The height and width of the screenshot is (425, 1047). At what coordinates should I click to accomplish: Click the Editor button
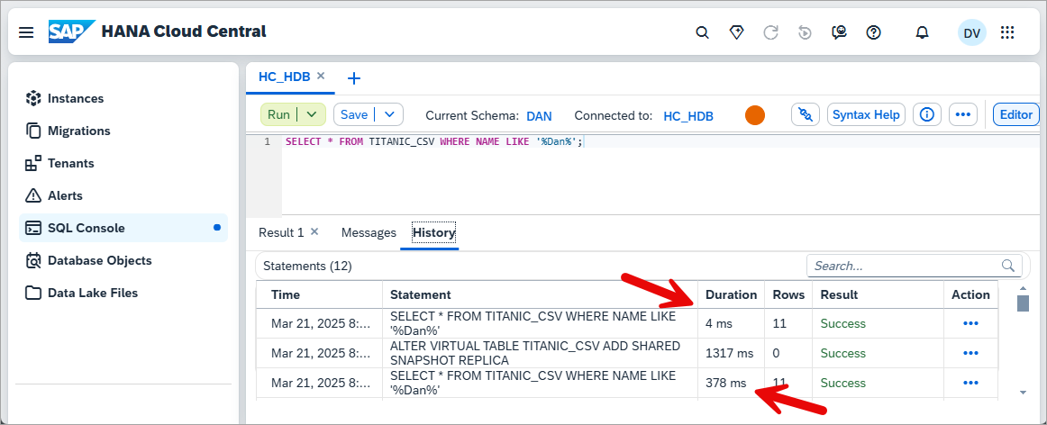coord(1016,114)
